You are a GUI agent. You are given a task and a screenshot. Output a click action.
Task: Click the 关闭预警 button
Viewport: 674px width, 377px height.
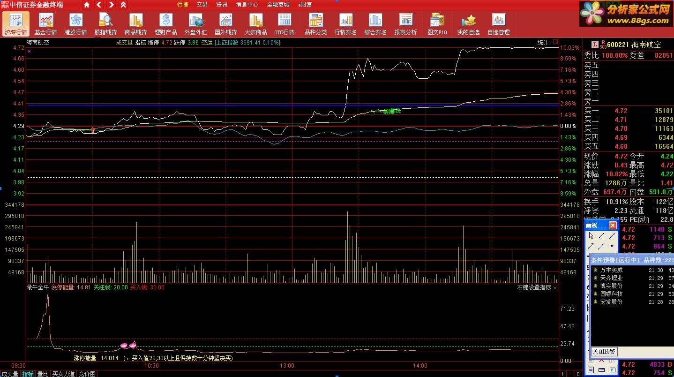click(x=604, y=351)
